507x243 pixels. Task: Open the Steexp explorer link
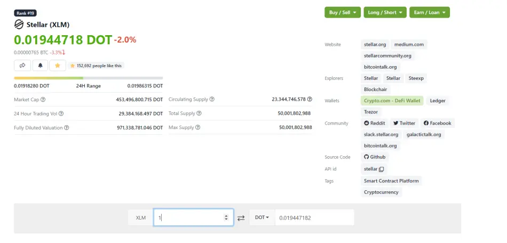(x=416, y=78)
